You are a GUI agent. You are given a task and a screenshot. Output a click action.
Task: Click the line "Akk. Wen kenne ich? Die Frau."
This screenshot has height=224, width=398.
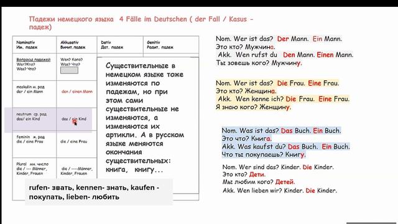[284, 99]
